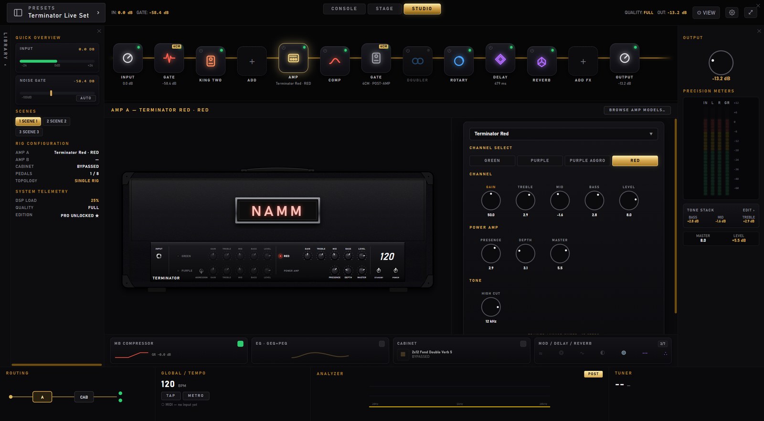This screenshot has height=421, width=764.
Task: Click the three-dots icon in Mod/Delay/Reverb strip
Action: pos(645,353)
